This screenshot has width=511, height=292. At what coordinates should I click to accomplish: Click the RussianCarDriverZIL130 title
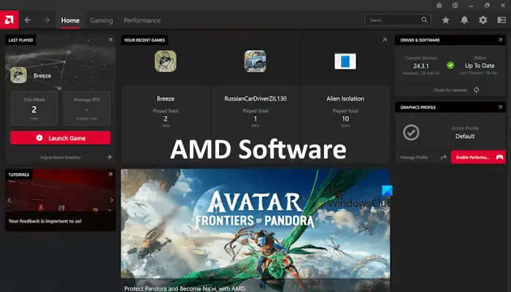pos(255,99)
